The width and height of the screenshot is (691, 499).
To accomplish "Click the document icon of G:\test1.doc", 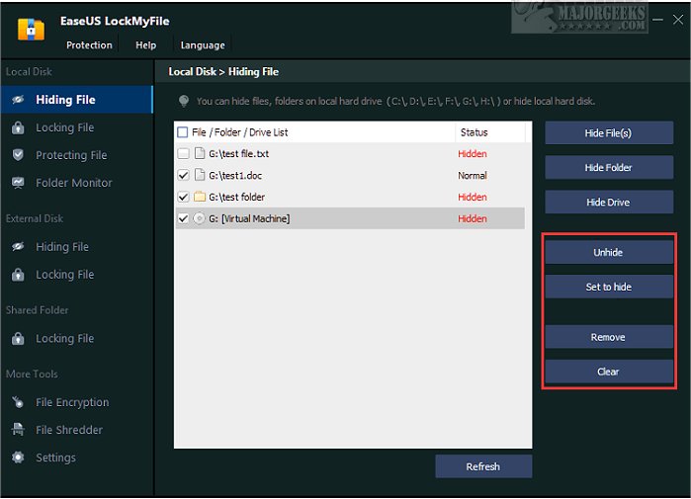I will click(x=200, y=175).
